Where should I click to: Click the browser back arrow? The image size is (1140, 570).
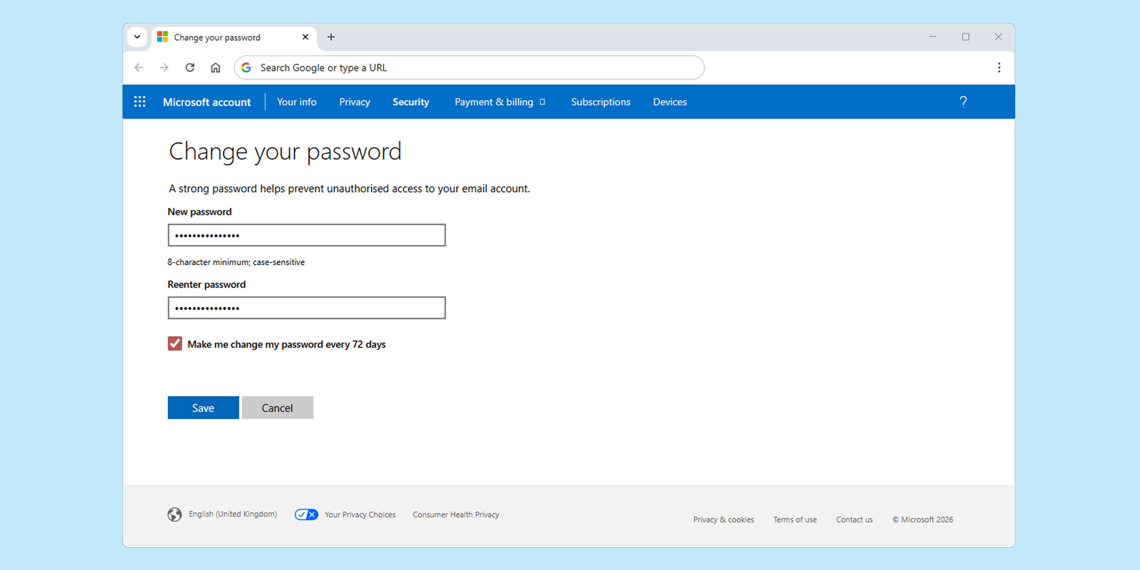click(139, 67)
